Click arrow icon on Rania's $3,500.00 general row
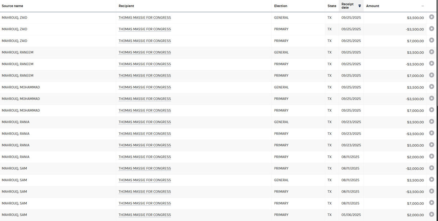 (x=432, y=121)
